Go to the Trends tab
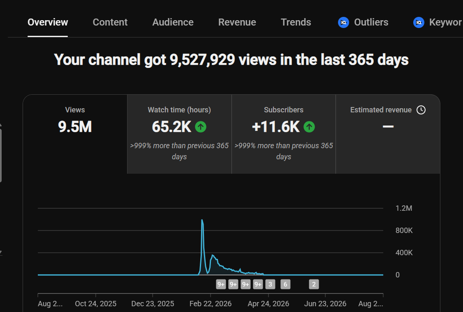The height and width of the screenshot is (312, 463). (x=296, y=22)
